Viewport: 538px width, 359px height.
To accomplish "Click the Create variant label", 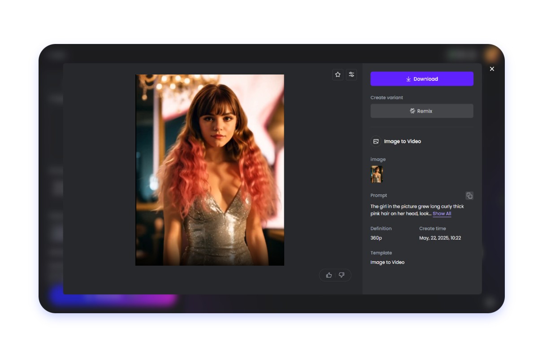I will coord(386,97).
